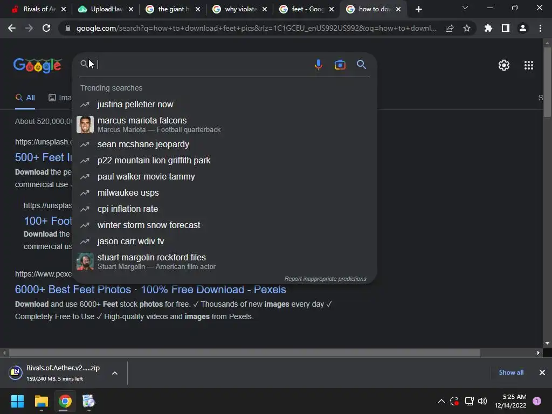
Task: Choose suggestion 'stuart margolin rockford files'
Action: pos(224,261)
